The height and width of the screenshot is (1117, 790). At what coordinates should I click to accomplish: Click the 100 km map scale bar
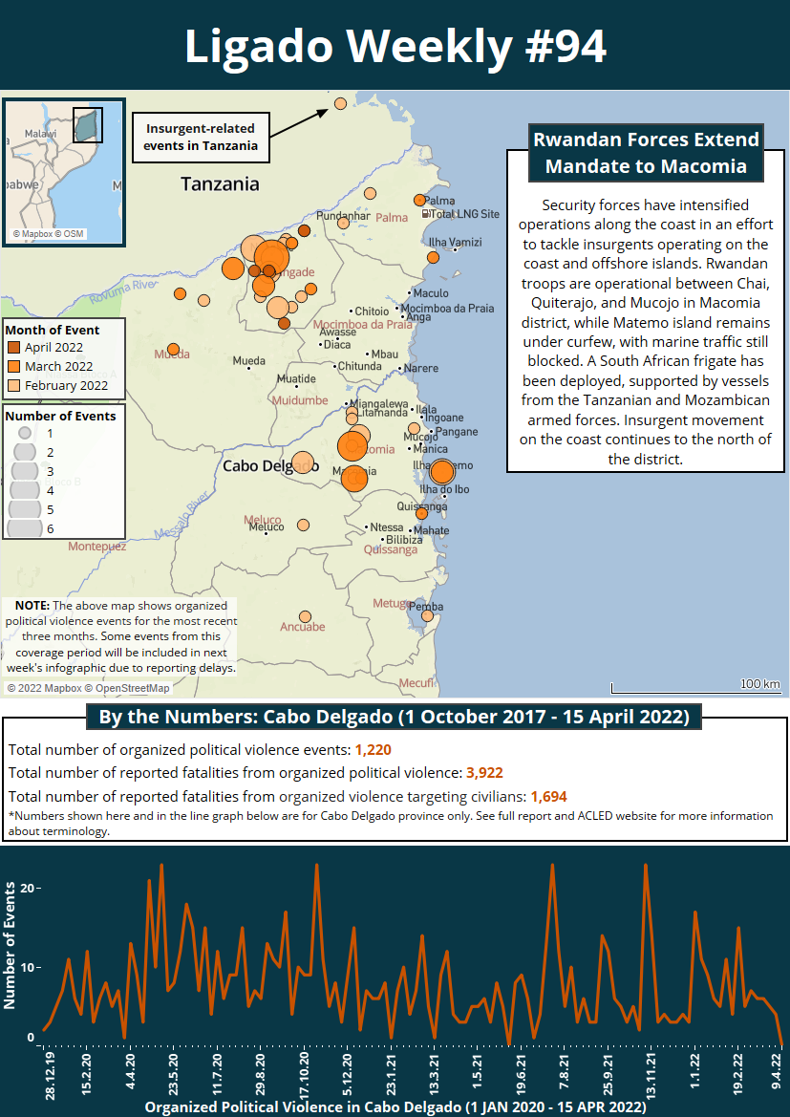tap(695, 686)
